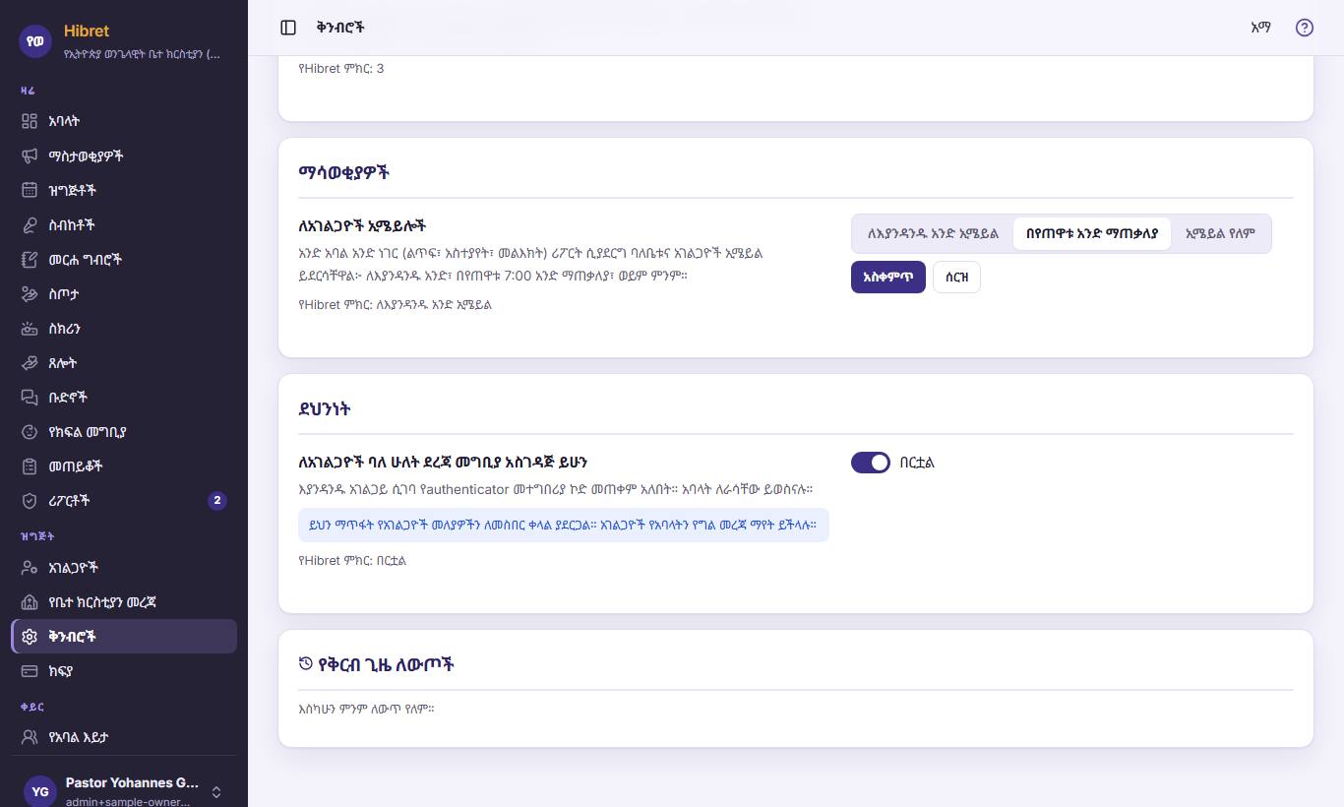1344x807 pixels.
Task: Open አባላት from its sidebar icon
Action: tap(30, 121)
